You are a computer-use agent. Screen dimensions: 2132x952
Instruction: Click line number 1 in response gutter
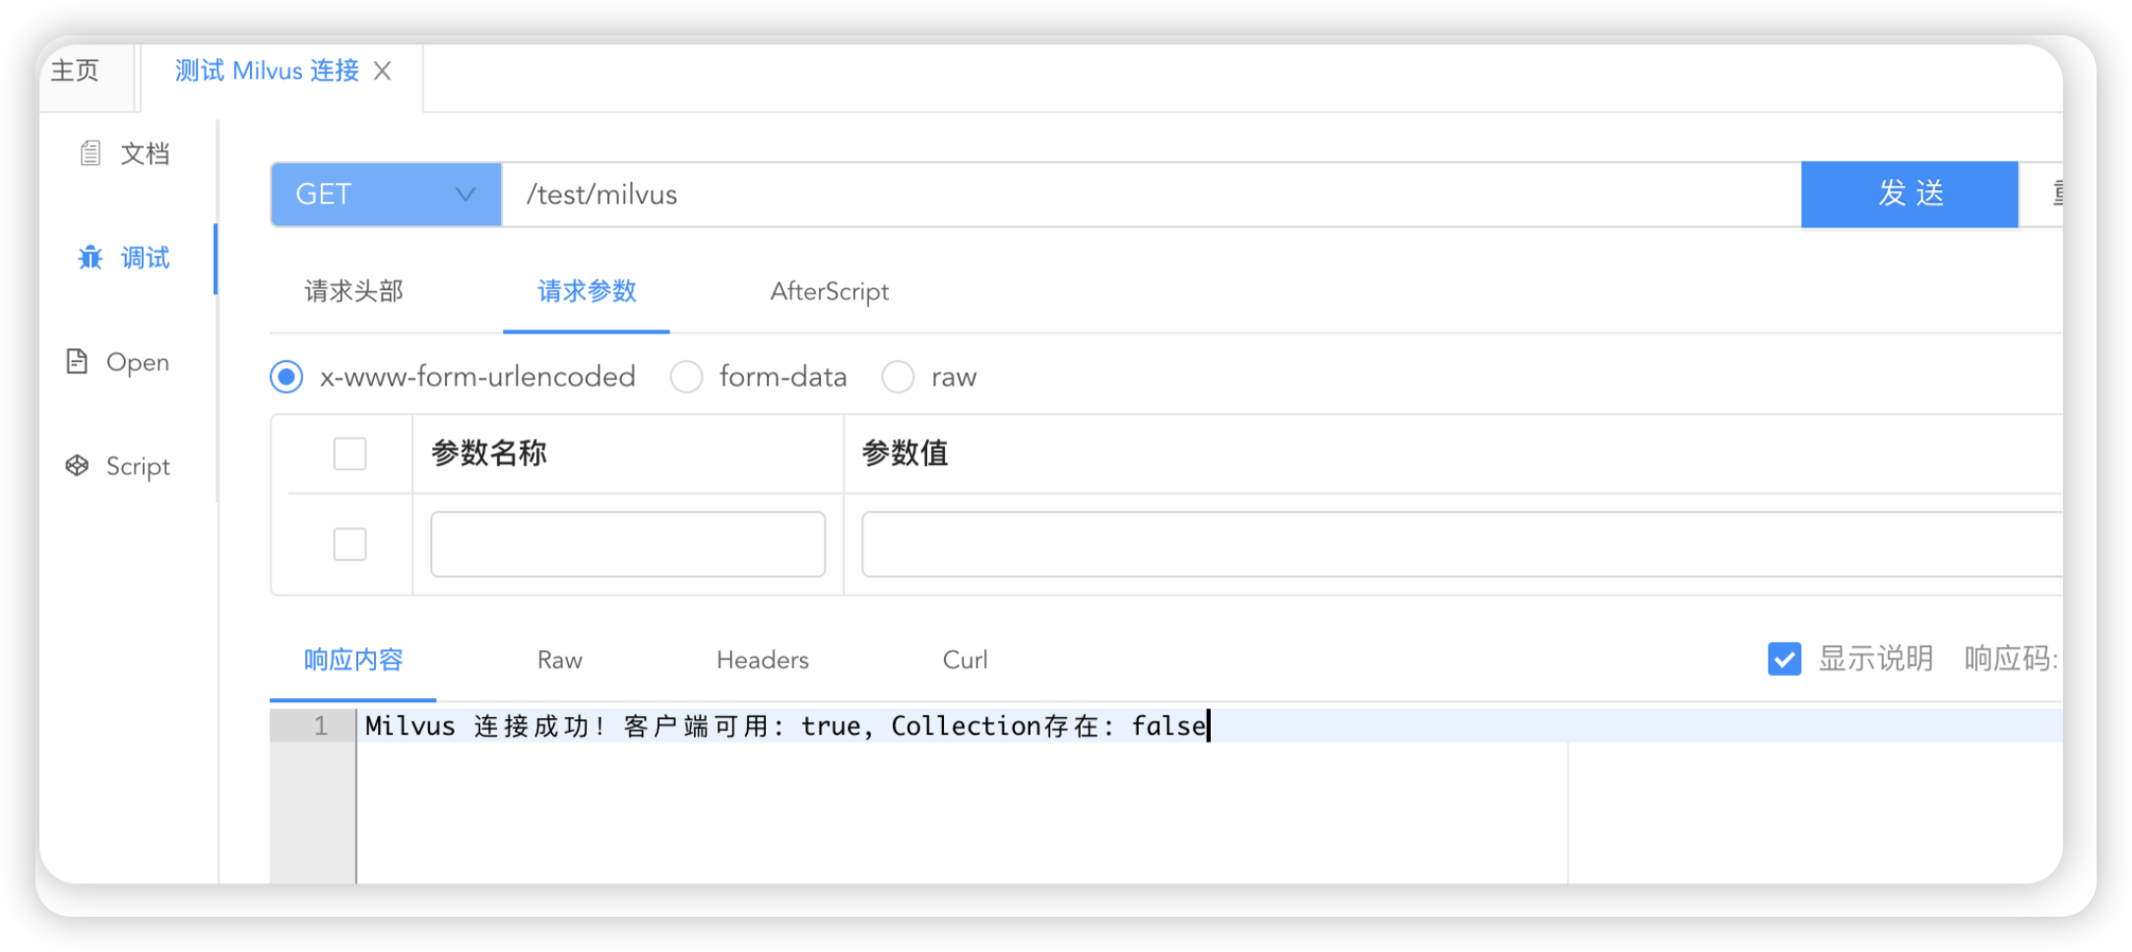(x=321, y=726)
